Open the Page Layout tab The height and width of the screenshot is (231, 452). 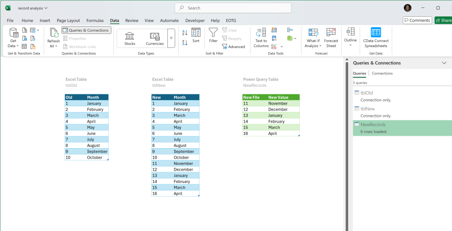(68, 20)
